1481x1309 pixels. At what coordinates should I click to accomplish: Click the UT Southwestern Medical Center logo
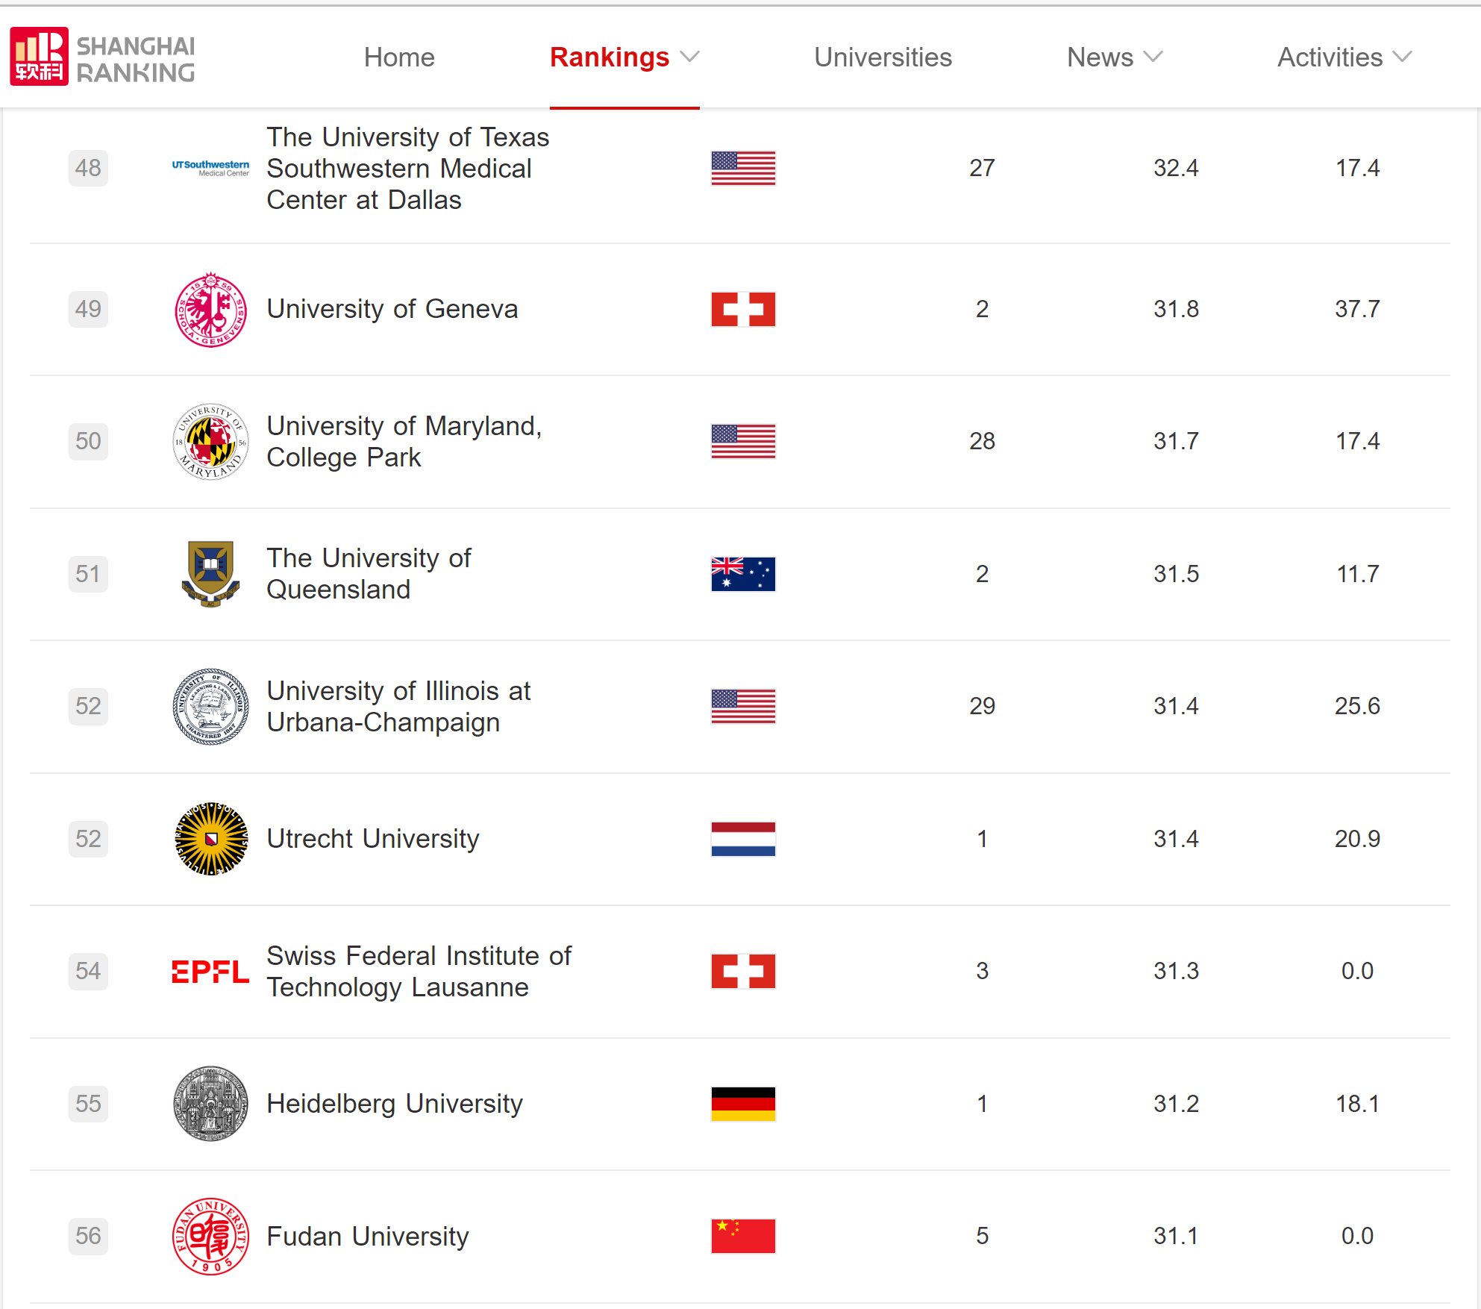coord(210,168)
